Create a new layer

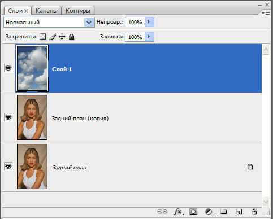click(x=239, y=212)
